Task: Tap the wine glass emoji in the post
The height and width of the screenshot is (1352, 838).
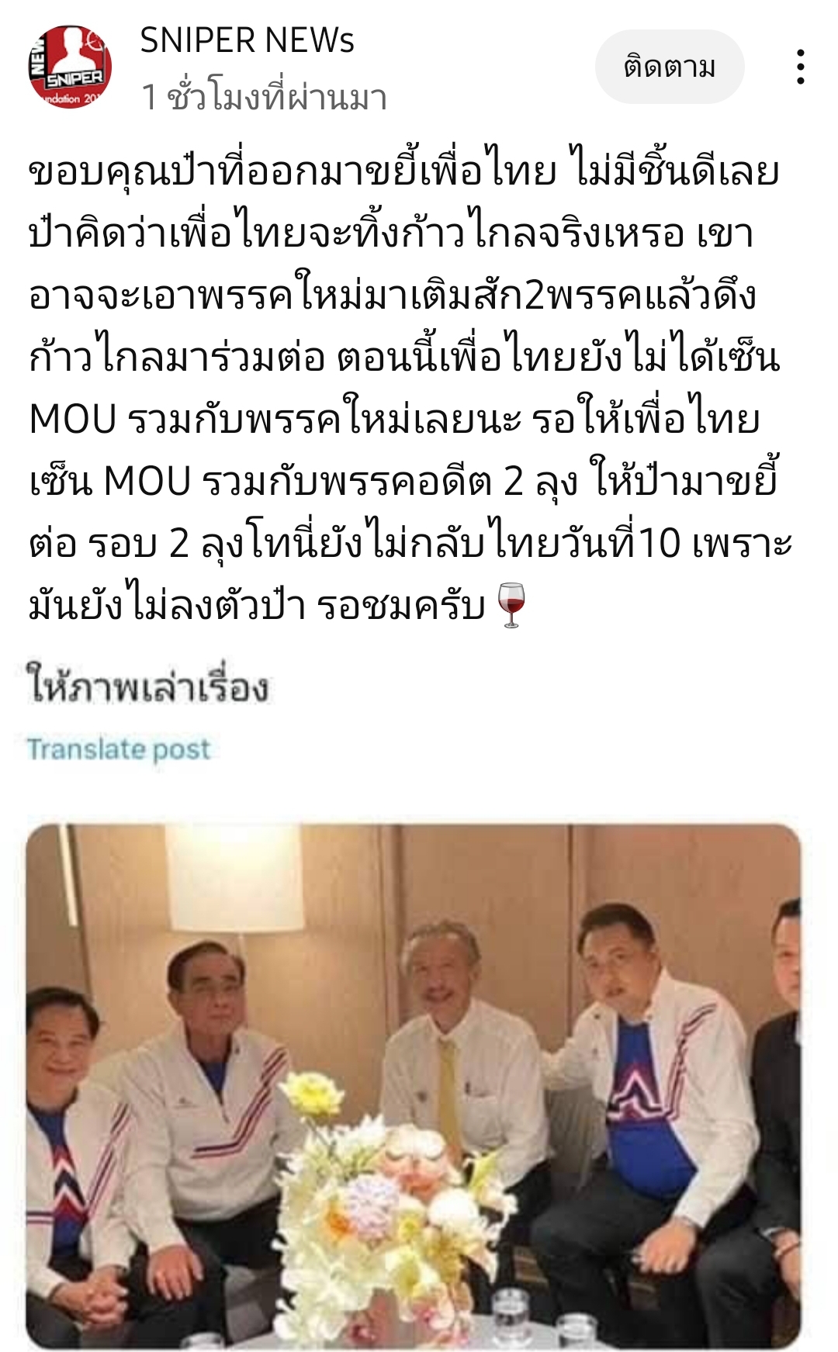Action: [511, 605]
